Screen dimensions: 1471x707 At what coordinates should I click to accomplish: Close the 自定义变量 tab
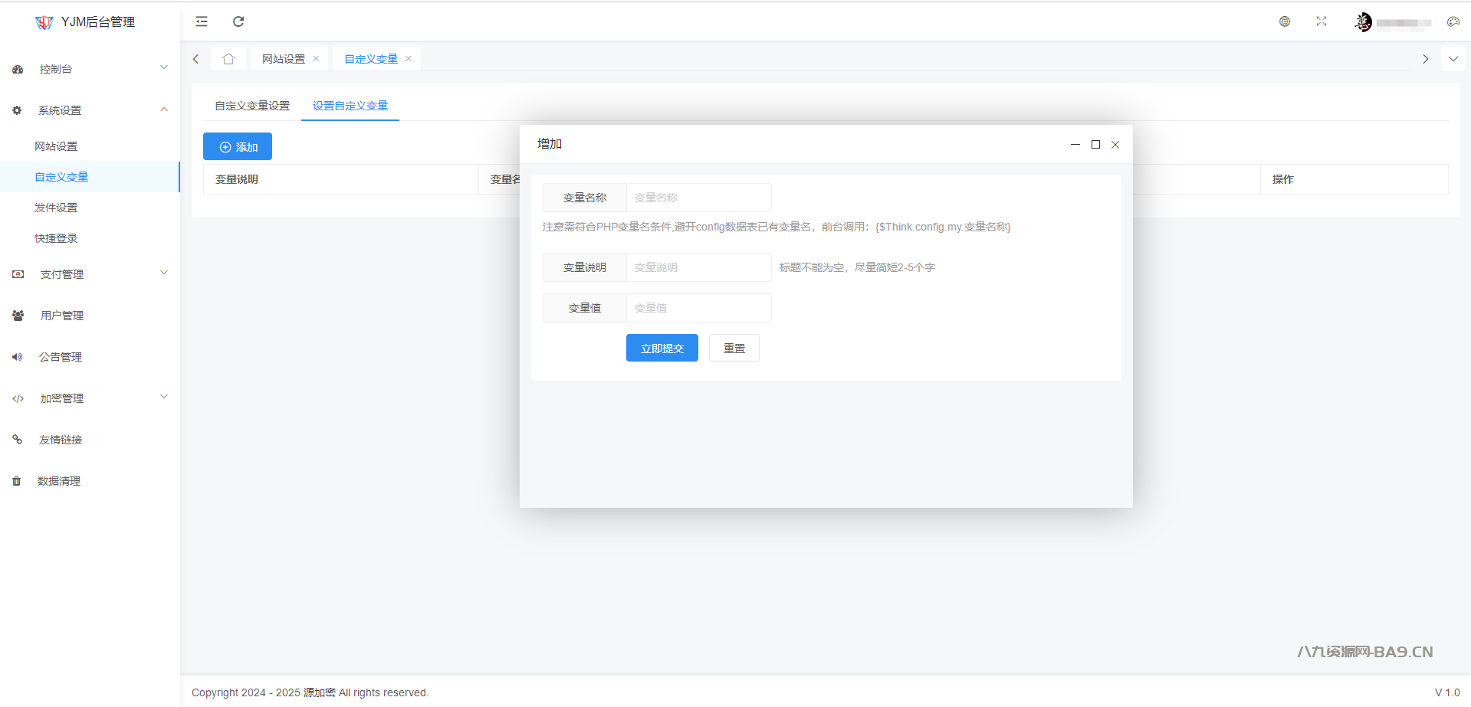pyautogui.click(x=409, y=59)
